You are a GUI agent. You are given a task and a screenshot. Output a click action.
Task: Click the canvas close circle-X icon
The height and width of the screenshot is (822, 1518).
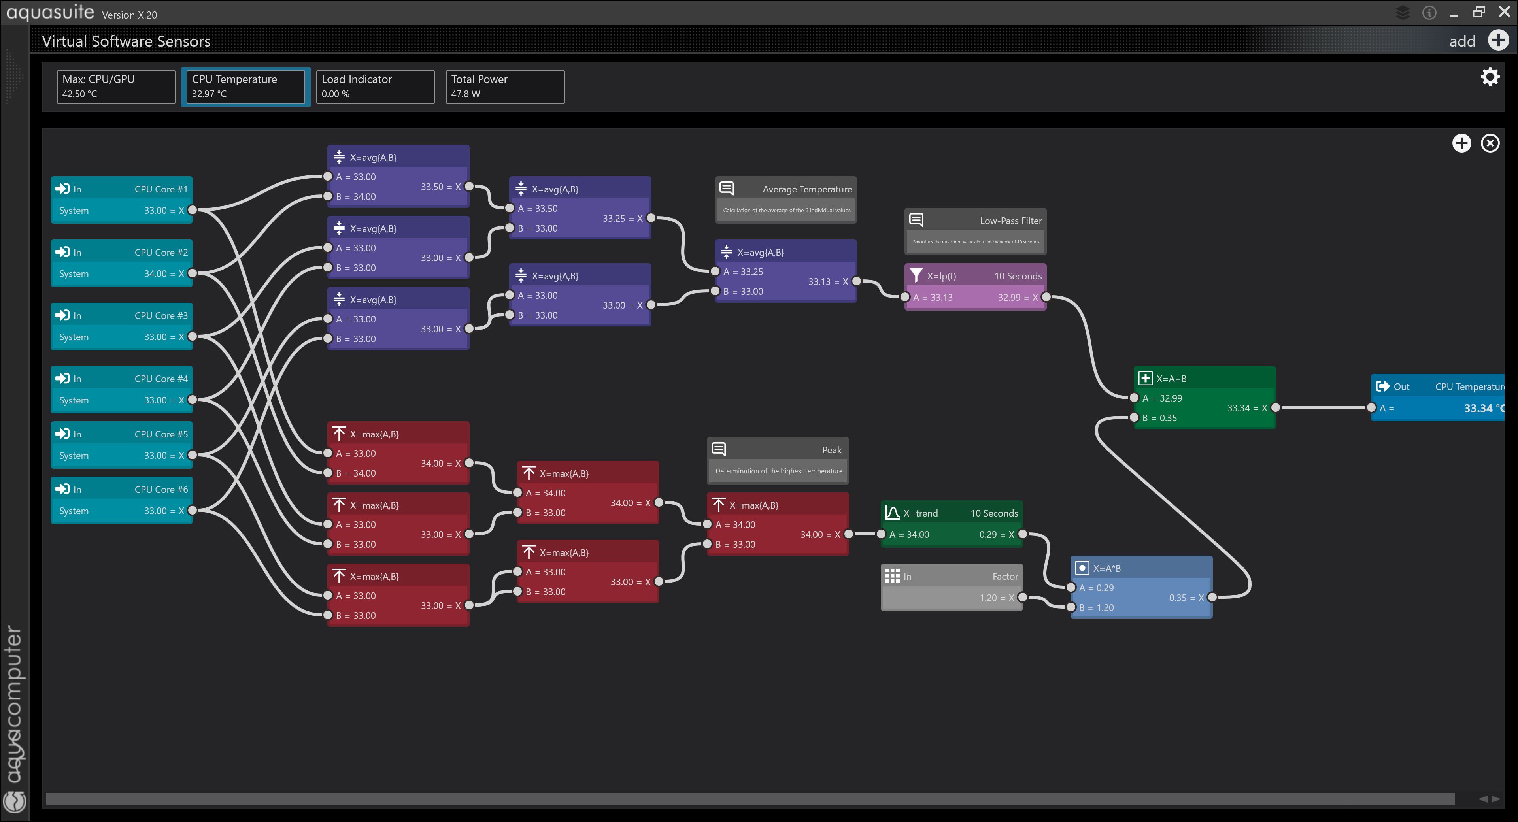click(x=1490, y=143)
